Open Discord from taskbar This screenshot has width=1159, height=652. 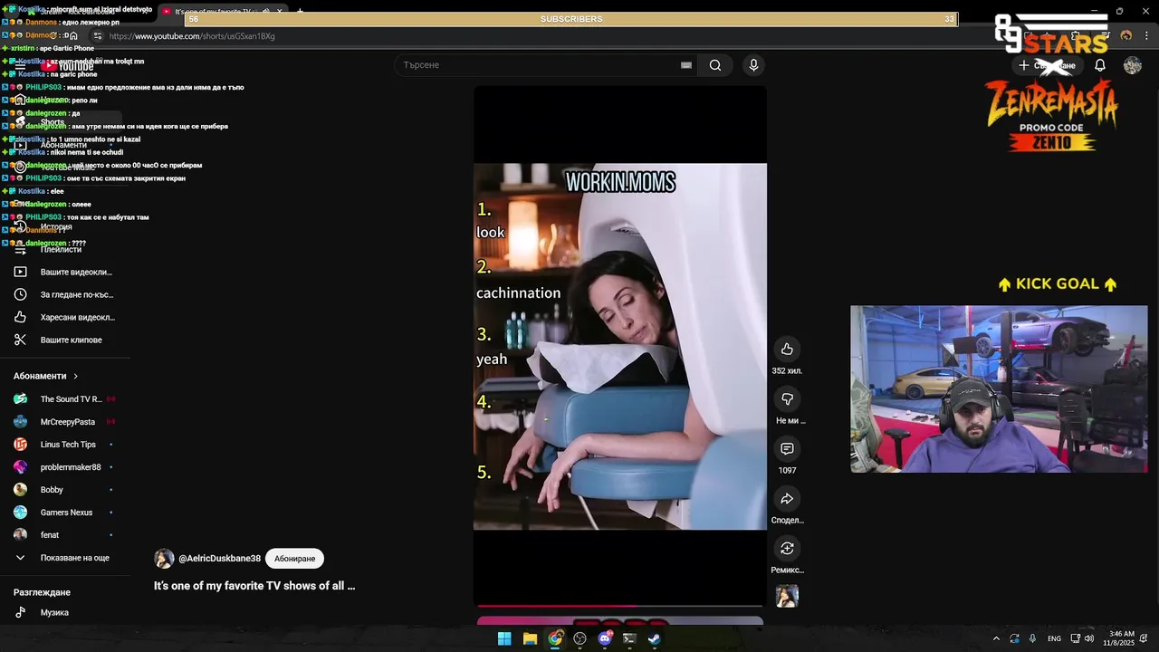605,638
